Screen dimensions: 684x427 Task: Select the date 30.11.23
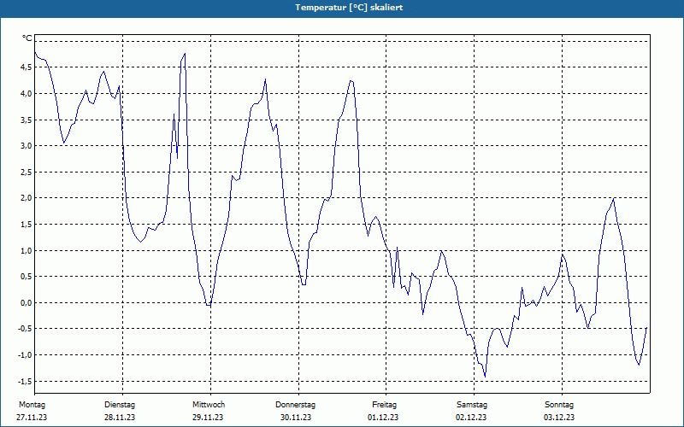coord(296,418)
